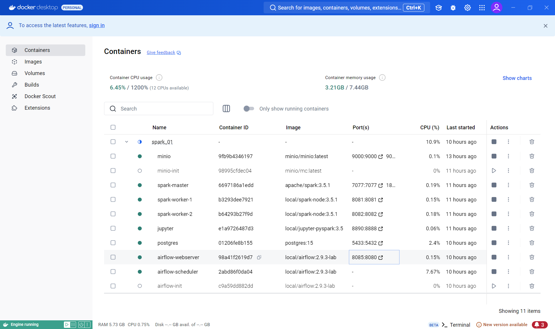Delete the spark_01 stack with trash icon

point(532,142)
